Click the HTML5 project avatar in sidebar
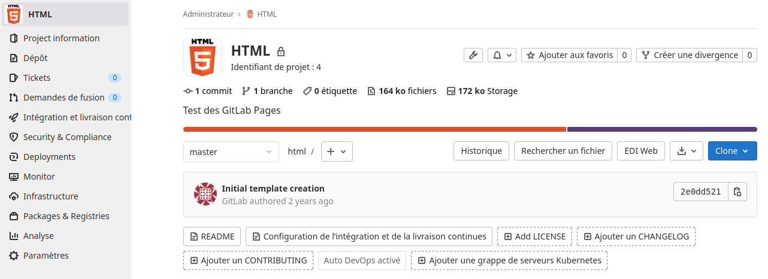This screenshot has width=768, height=279. click(x=13, y=14)
